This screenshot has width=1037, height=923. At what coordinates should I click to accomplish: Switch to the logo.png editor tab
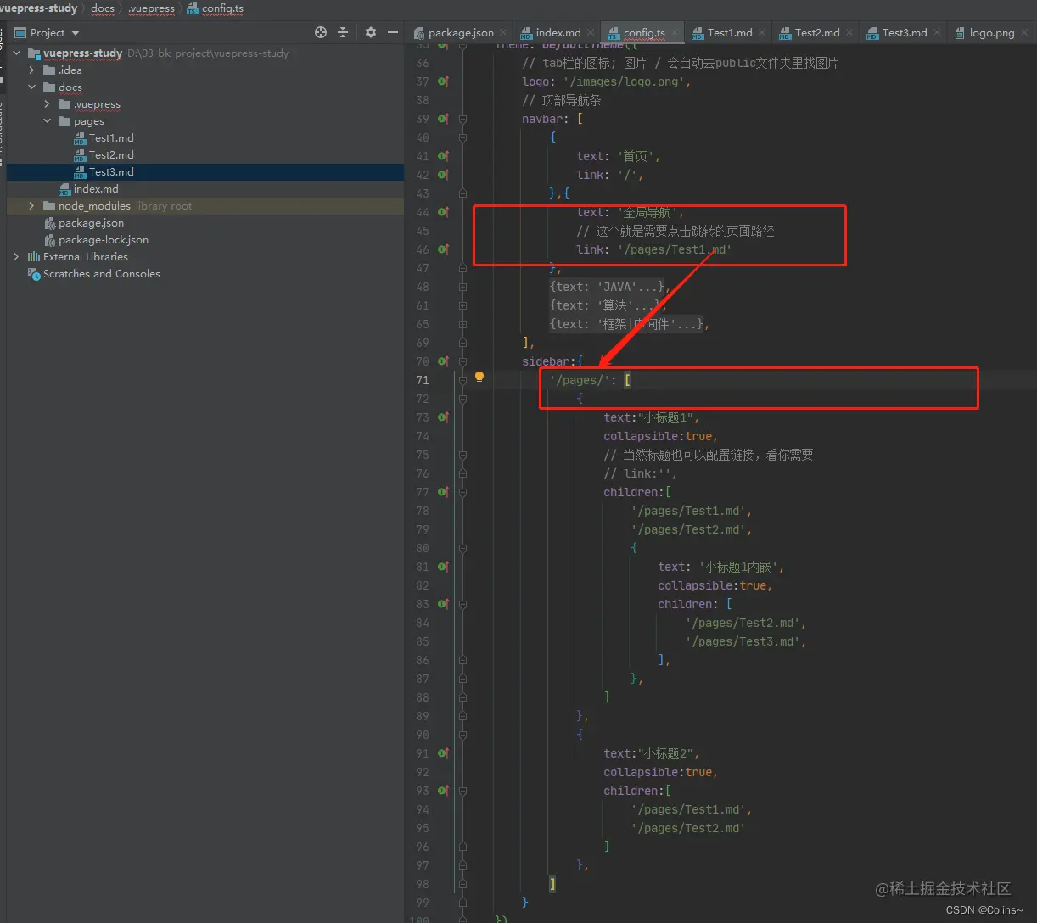[991, 32]
